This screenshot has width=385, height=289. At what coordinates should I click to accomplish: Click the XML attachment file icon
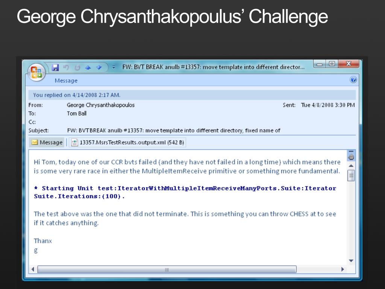coord(74,143)
